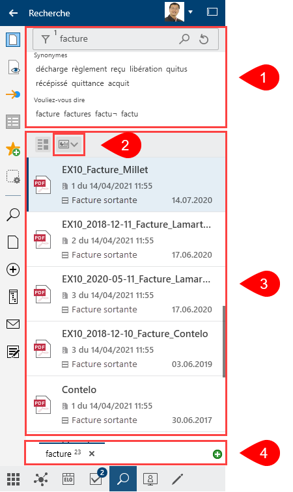
Task: Open the tasks checkmark icon with badge
Action: (98, 478)
